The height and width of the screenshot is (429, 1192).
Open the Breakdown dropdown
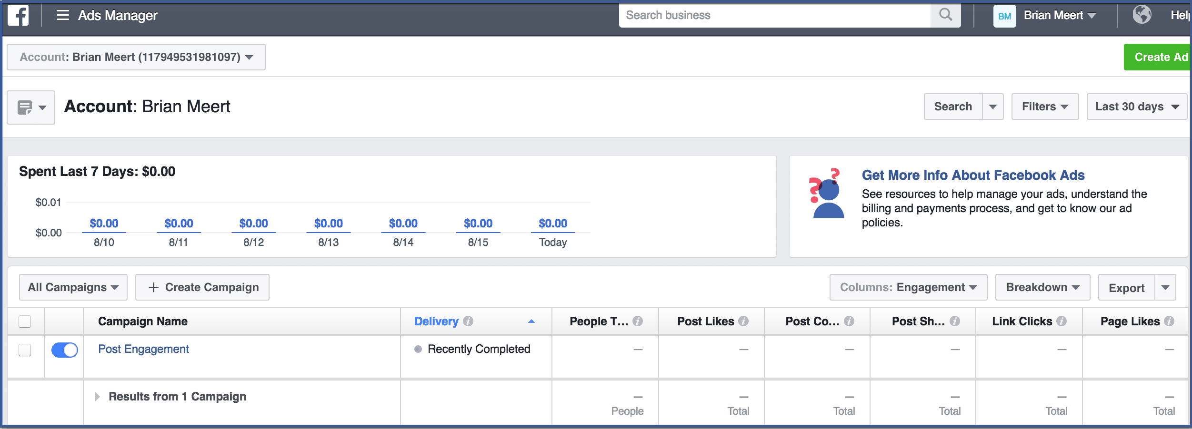1042,287
